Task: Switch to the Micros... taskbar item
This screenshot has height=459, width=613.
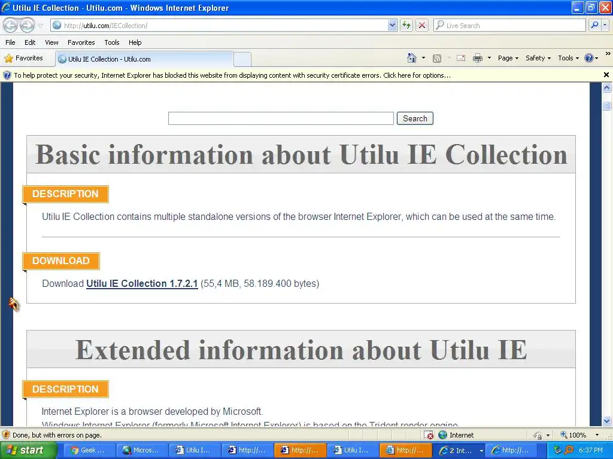Action: click(x=142, y=450)
